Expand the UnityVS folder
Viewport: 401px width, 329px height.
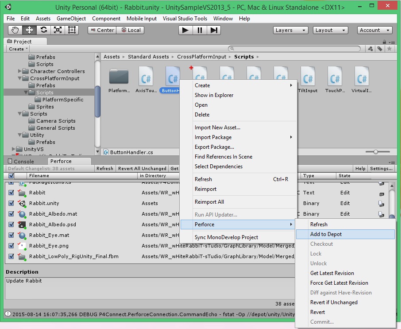tap(14, 149)
